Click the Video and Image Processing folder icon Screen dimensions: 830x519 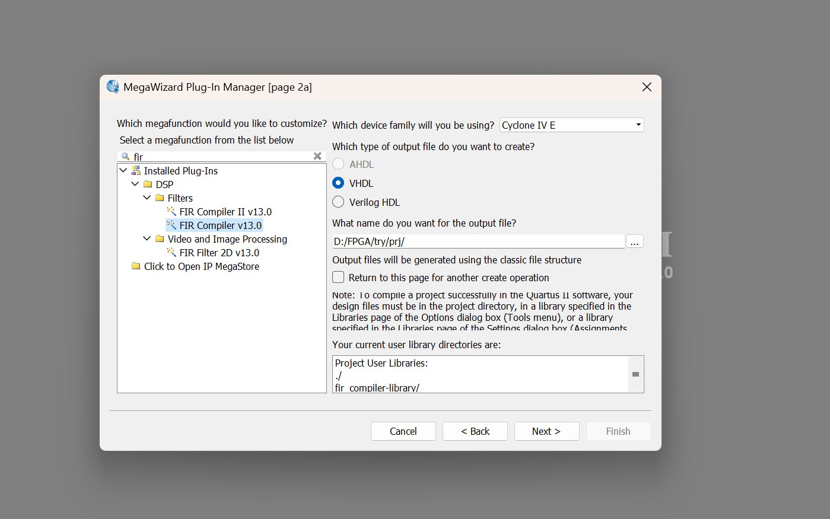coord(160,238)
